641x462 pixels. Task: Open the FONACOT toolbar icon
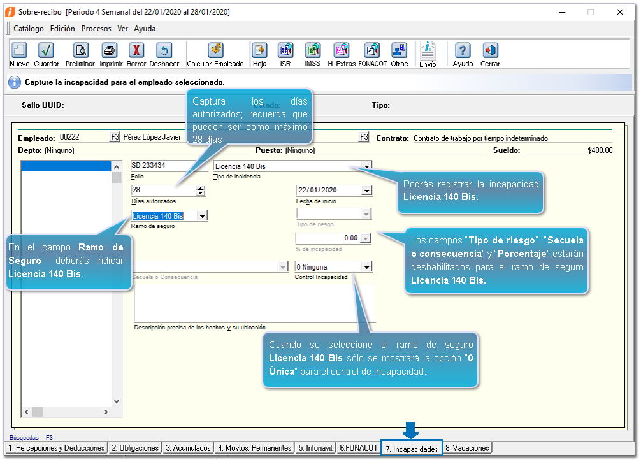pyautogui.click(x=371, y=51)
